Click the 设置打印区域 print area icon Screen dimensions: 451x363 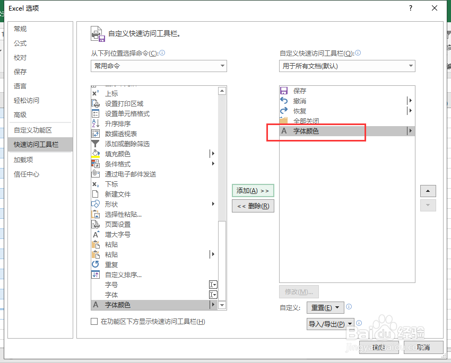pyautogui.click(x=96, y=103)
